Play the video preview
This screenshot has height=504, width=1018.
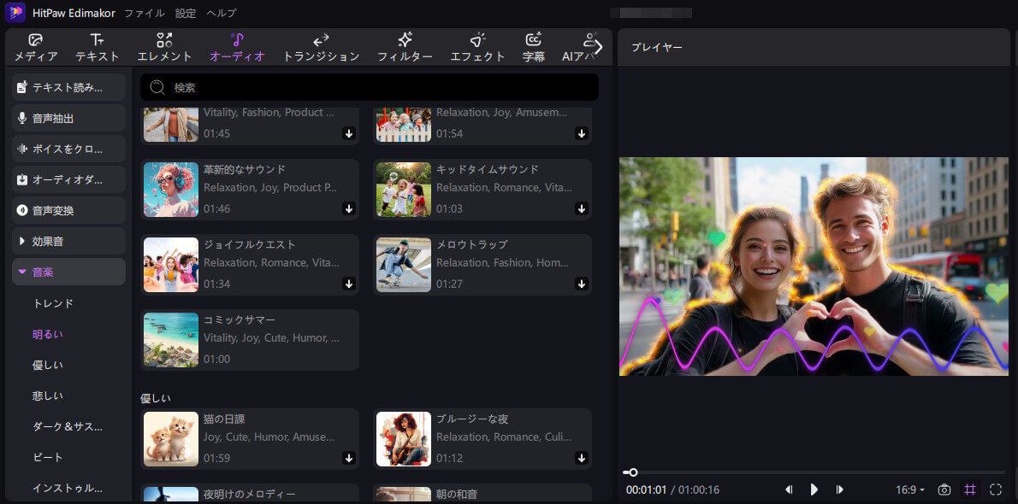tap(814, 489)
